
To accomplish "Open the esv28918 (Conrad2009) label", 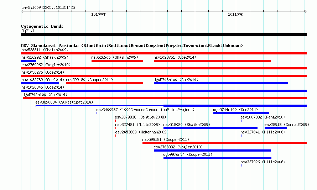I will coord(287,125).
